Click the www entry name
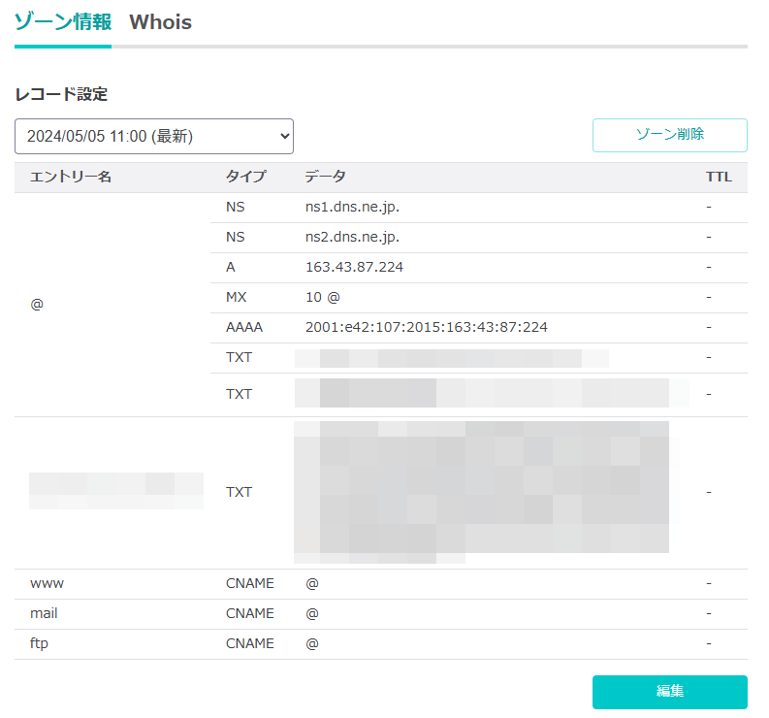 coord(47,584)
